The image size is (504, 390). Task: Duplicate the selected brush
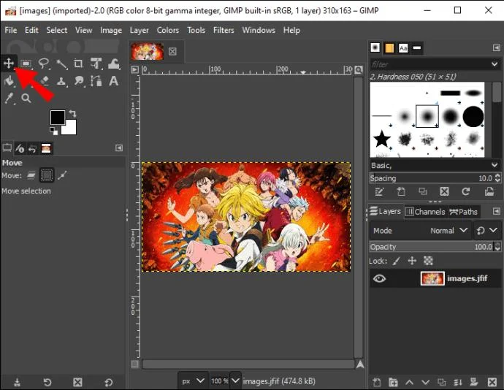pos(423,192)
